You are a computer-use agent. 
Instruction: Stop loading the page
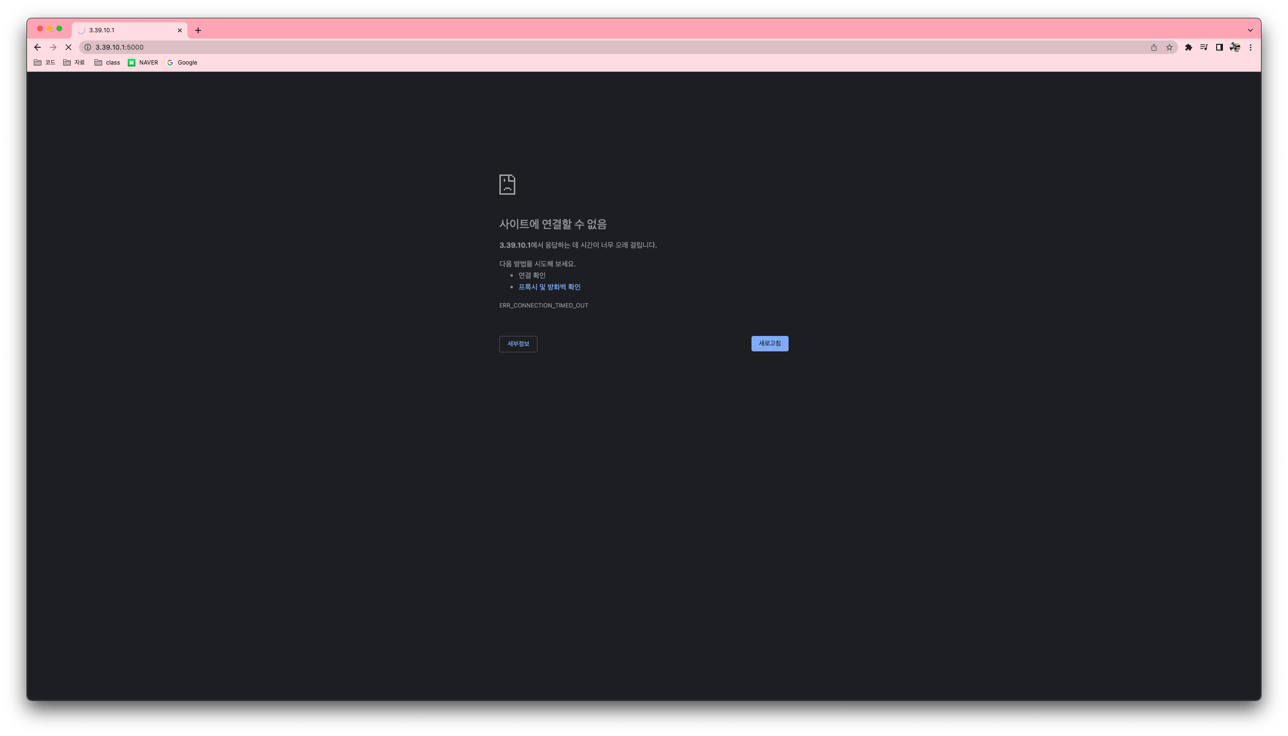(68, 47)
